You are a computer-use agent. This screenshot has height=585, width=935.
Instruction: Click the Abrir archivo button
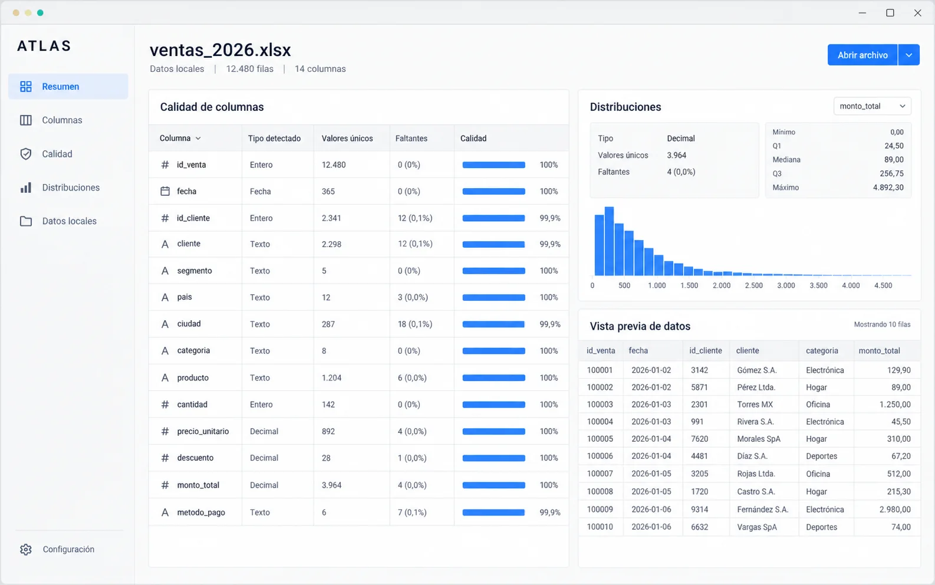(x=862, y=55)
